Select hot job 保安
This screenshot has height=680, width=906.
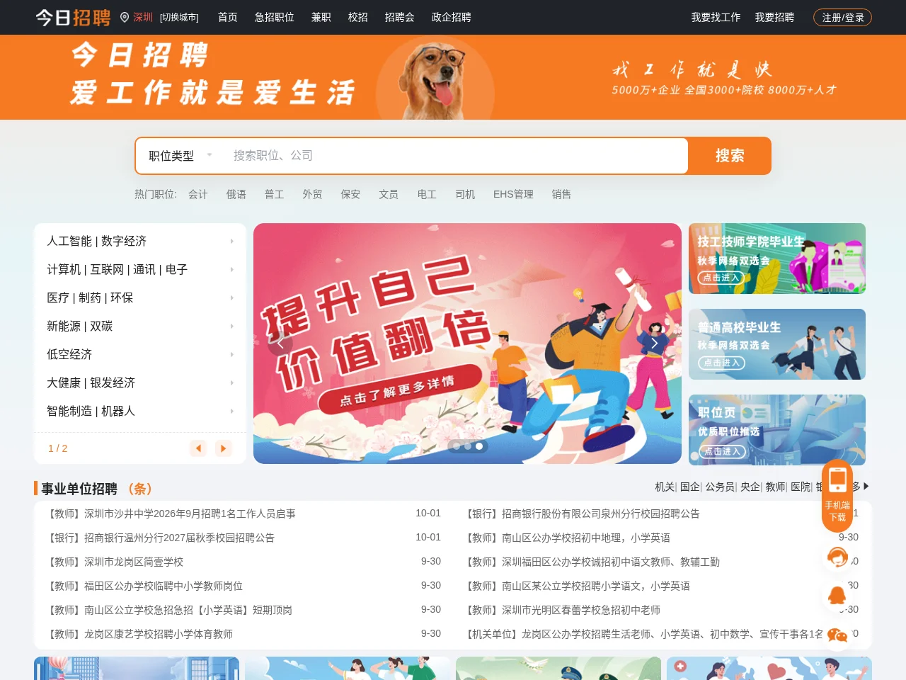point(351,194)
